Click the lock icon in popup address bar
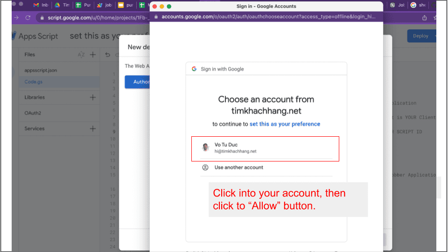This screenshot has width=448, height=252. (x=155, y=17)
